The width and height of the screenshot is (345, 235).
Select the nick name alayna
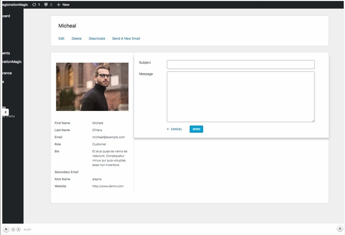click(97, 179)
